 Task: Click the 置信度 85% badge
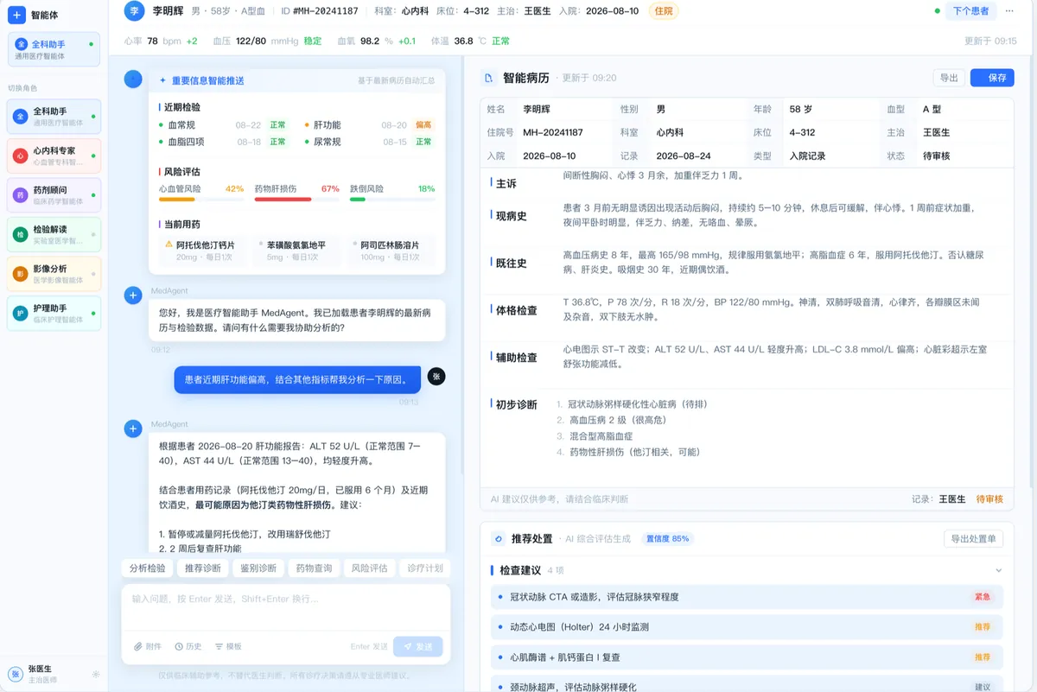[667, 538]
